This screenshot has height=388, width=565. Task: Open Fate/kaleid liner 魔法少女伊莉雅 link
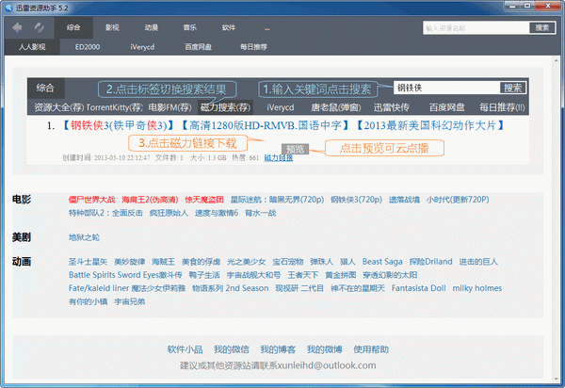coord(127,288)
